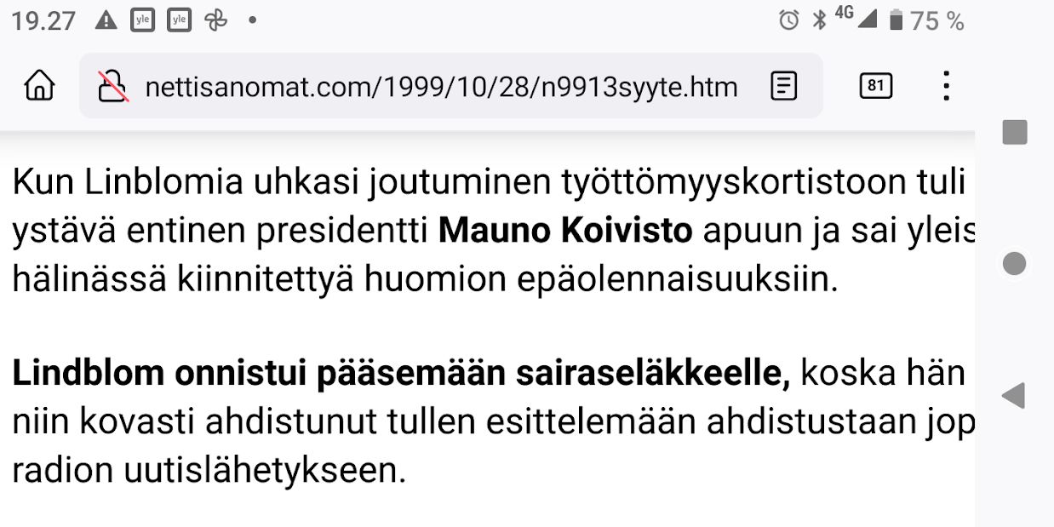Toggle reader view for this page
Screen dimensions: 1054x527
tap(783, 86)
